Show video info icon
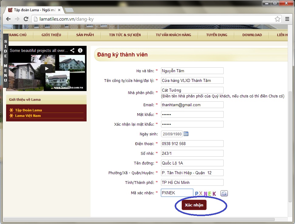The width and height of the screenshot is (295, 224). tap(80, 50)
